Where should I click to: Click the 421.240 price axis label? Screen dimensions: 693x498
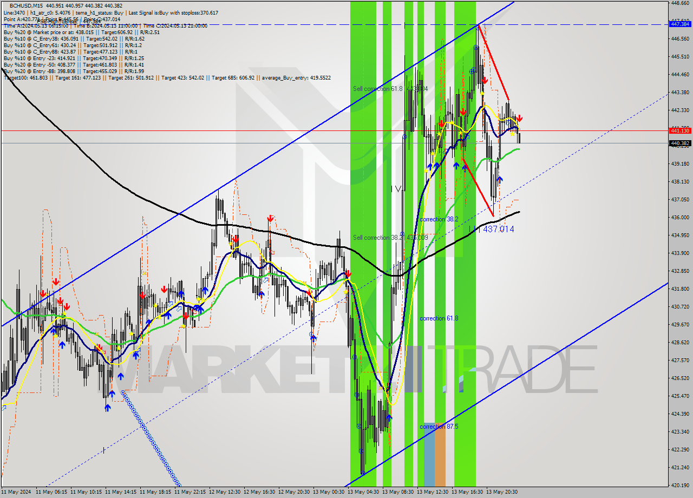click(x=681, y=467)
